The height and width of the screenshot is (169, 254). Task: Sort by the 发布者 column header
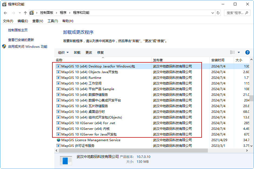tap(181, 60)
